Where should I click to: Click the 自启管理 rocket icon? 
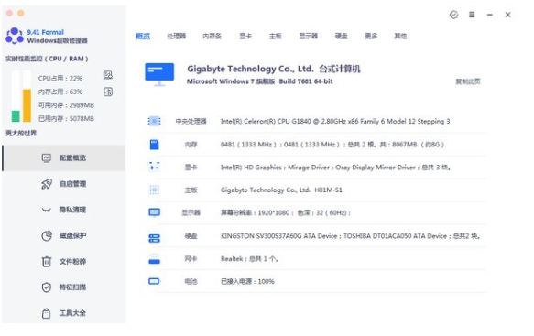pos(47,184)
